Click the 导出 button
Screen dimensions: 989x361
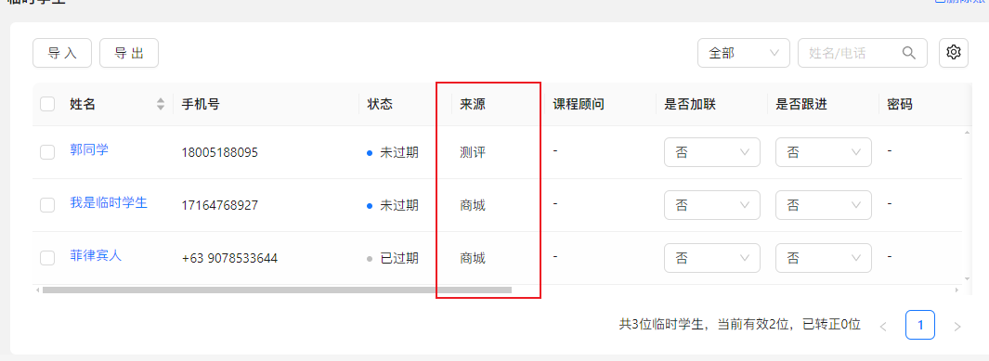(129, 53)
